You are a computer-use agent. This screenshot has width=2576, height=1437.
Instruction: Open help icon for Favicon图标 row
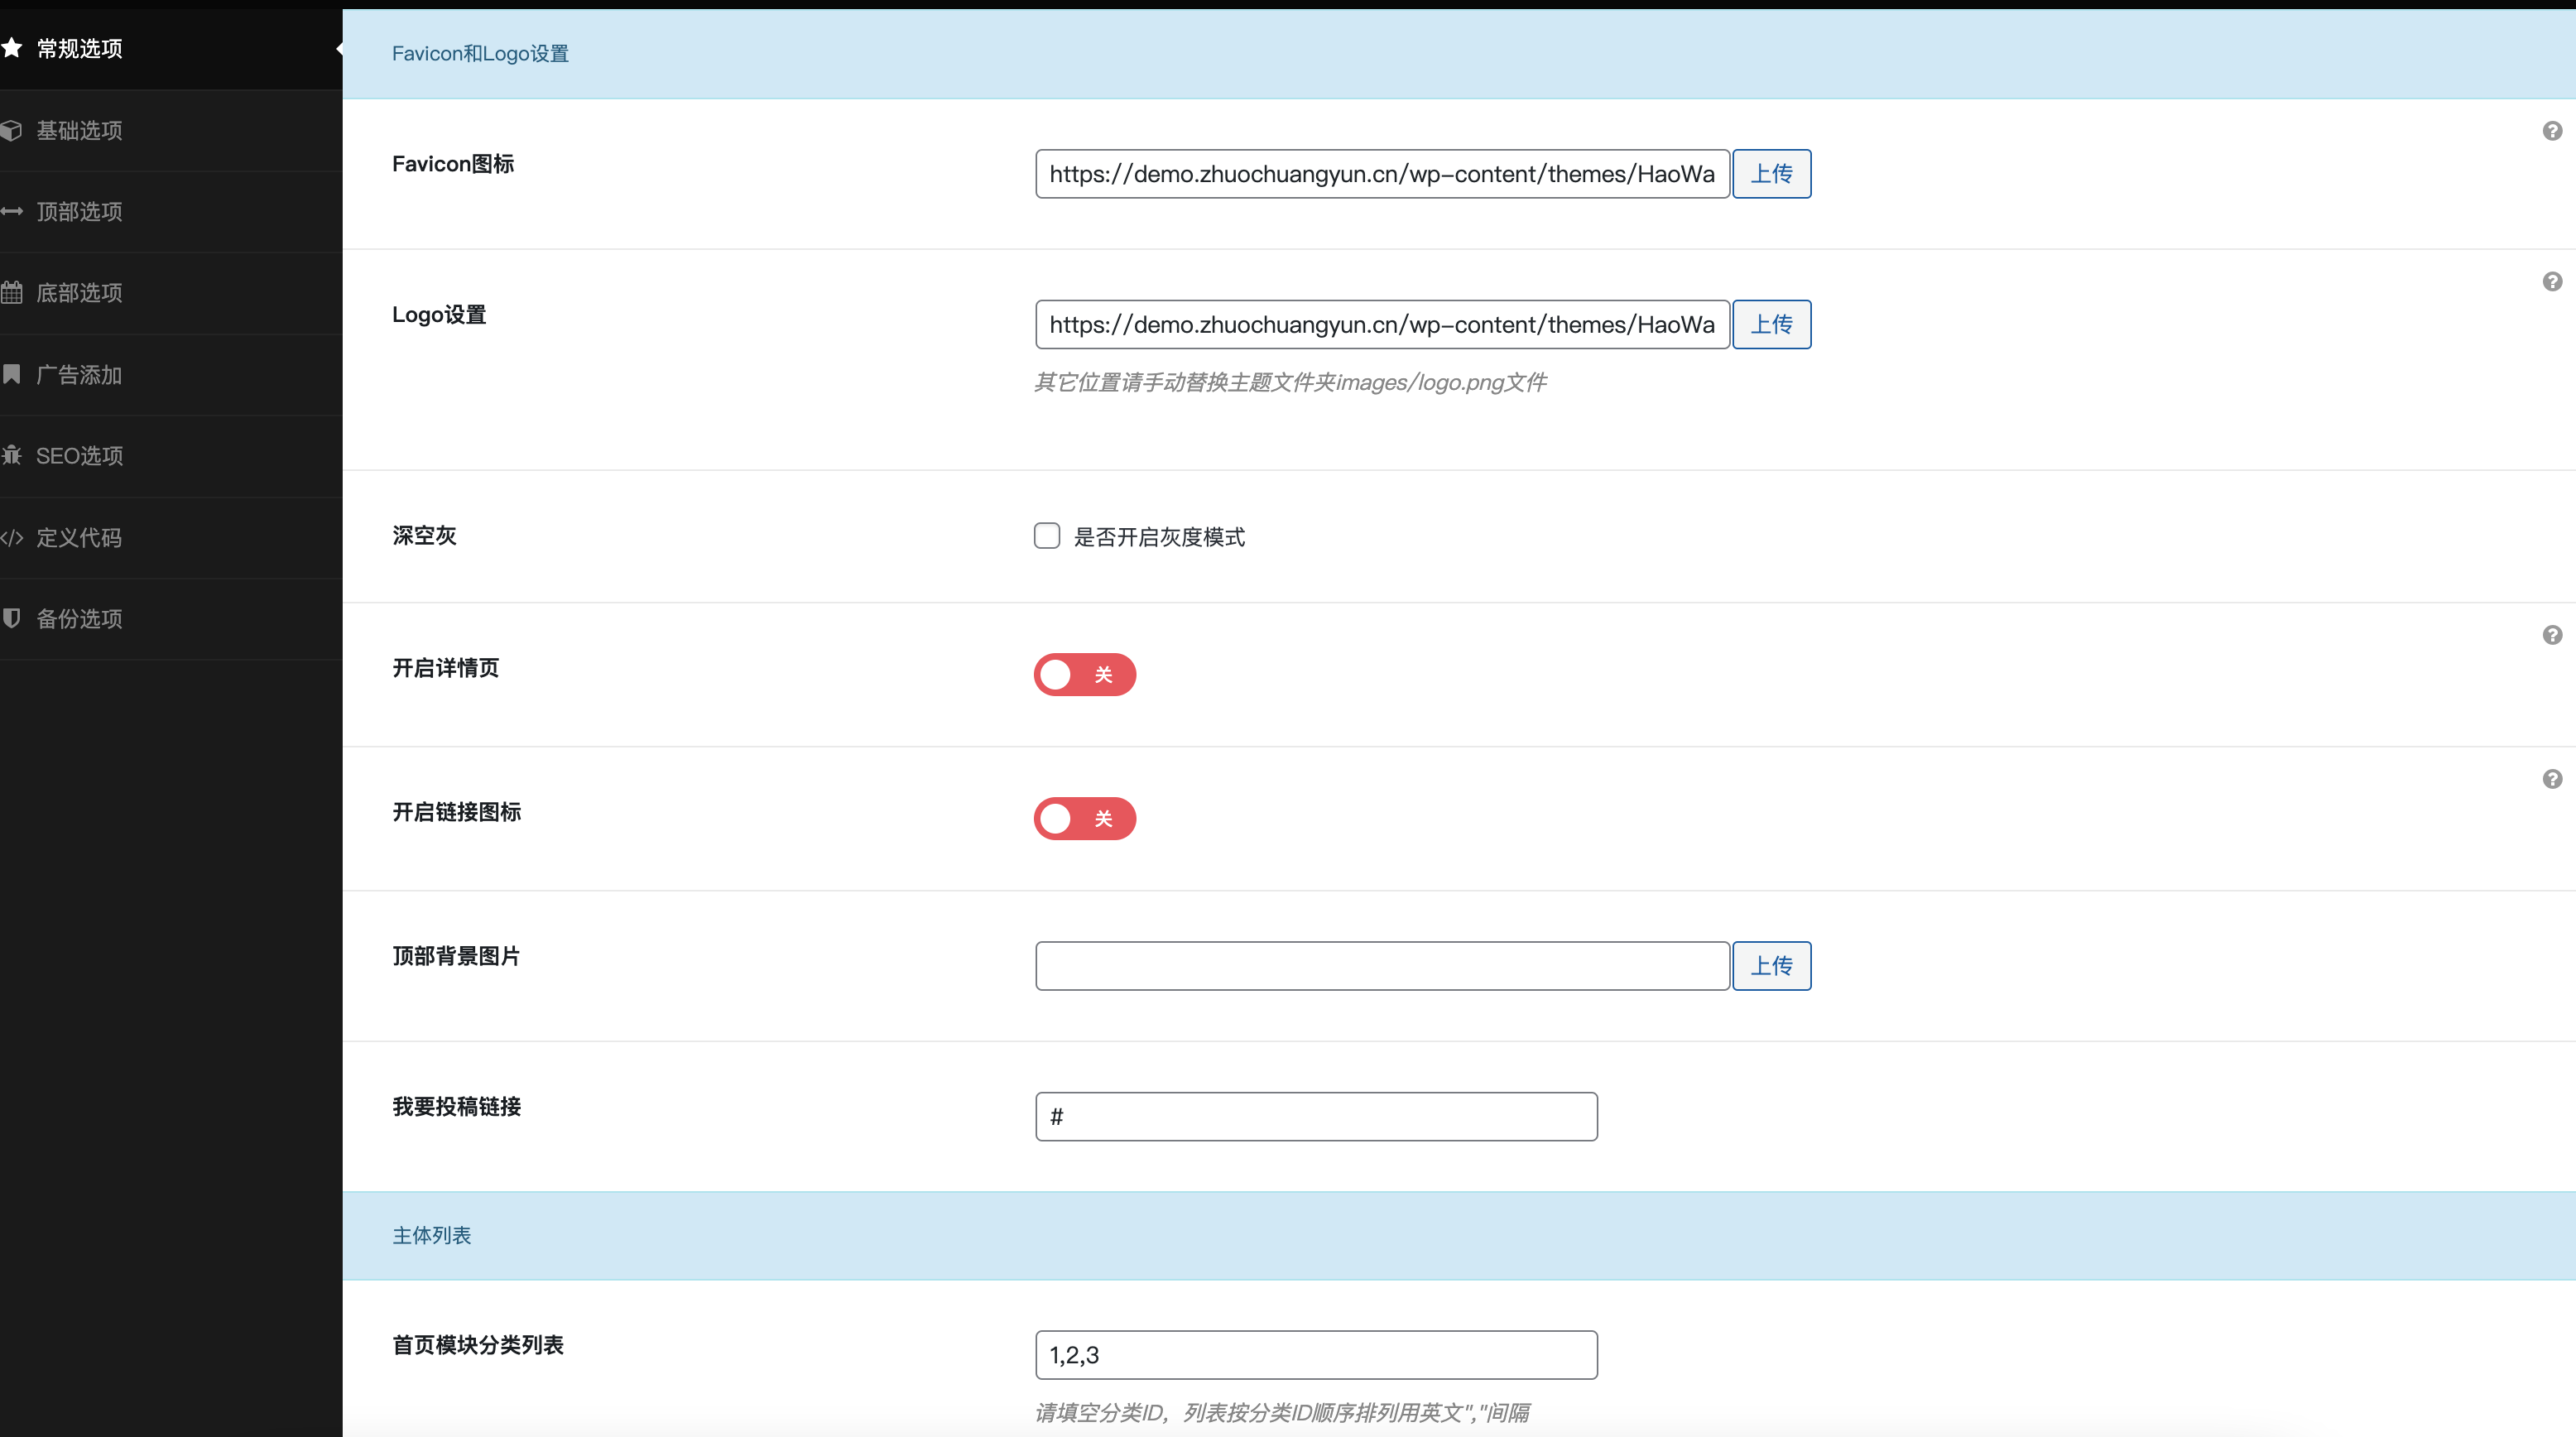2552,131
